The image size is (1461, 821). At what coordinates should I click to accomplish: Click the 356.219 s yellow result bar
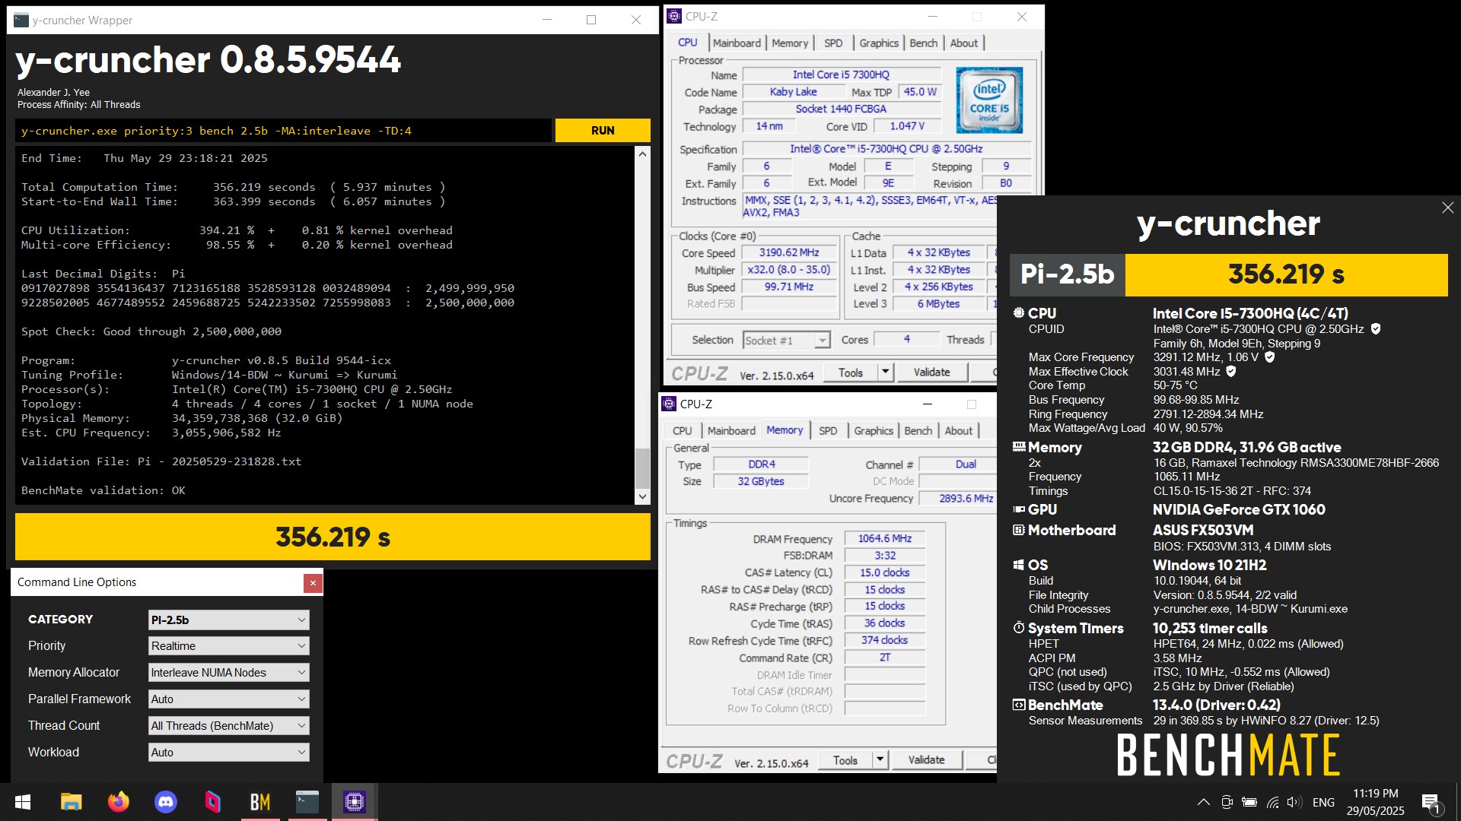pyautogui.click(x=333, y=537)
